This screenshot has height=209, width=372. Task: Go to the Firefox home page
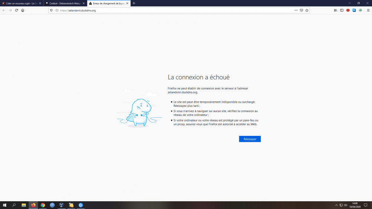coord(23,10)
